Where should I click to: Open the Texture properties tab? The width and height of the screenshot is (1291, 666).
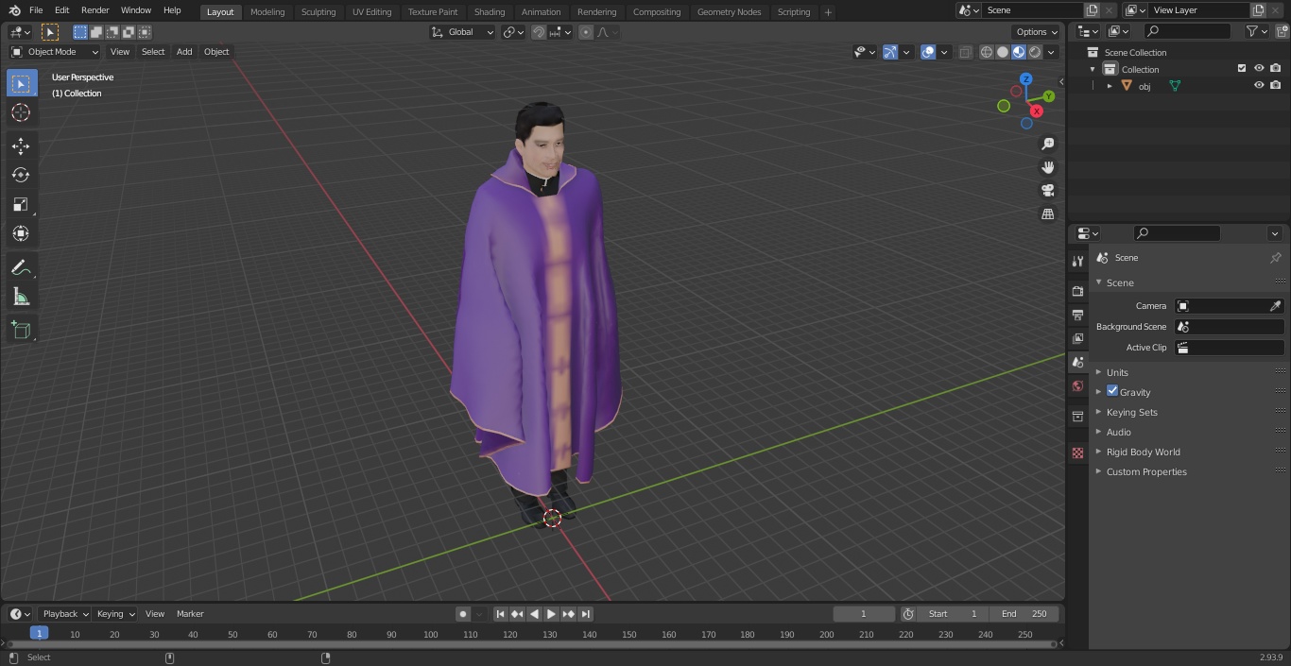click(x=1077, y=453)
